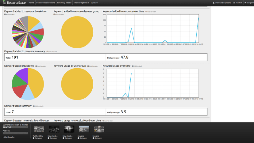Click the Log out icon

point(245,3)
